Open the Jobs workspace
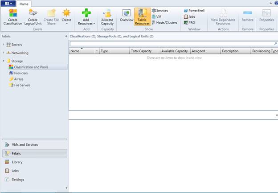 [35, 171]
